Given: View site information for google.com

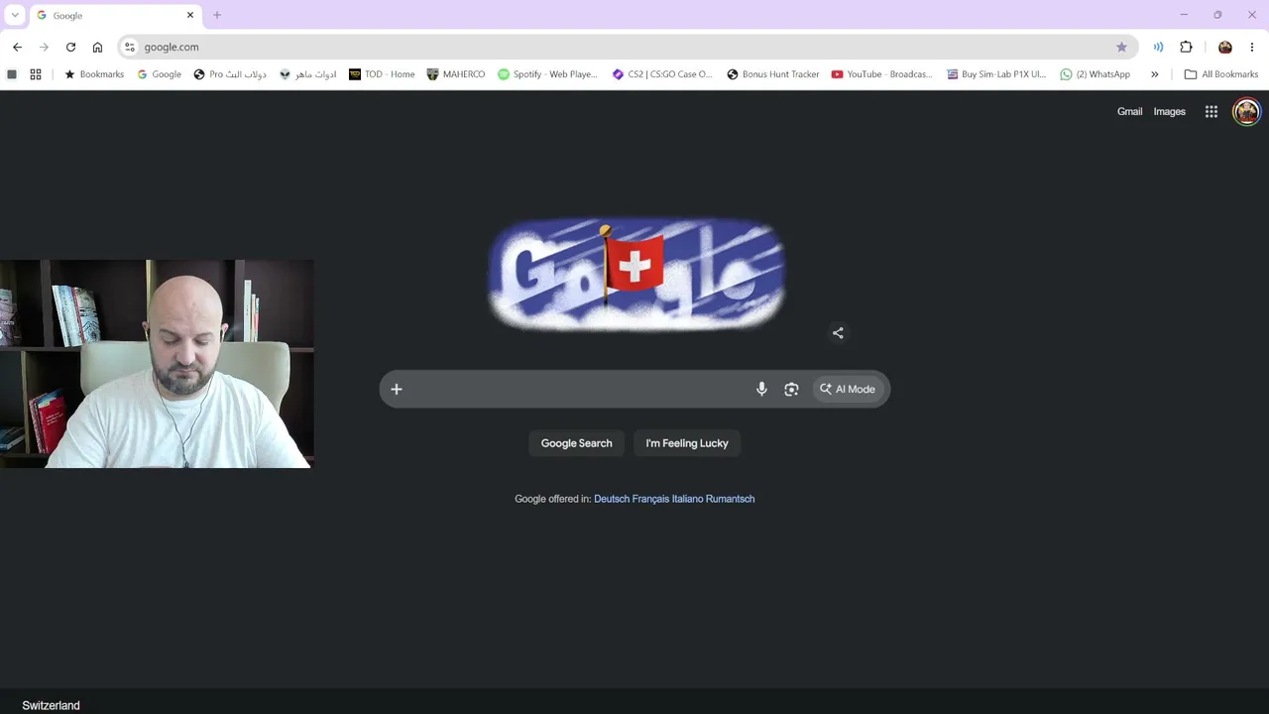Looking at the screenshot, I should point(130,47).
